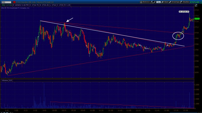Toggle the chart expand diagonal-arrow icon
The width and height of the screenshot is (202, 113).
(x=196, y=5)
